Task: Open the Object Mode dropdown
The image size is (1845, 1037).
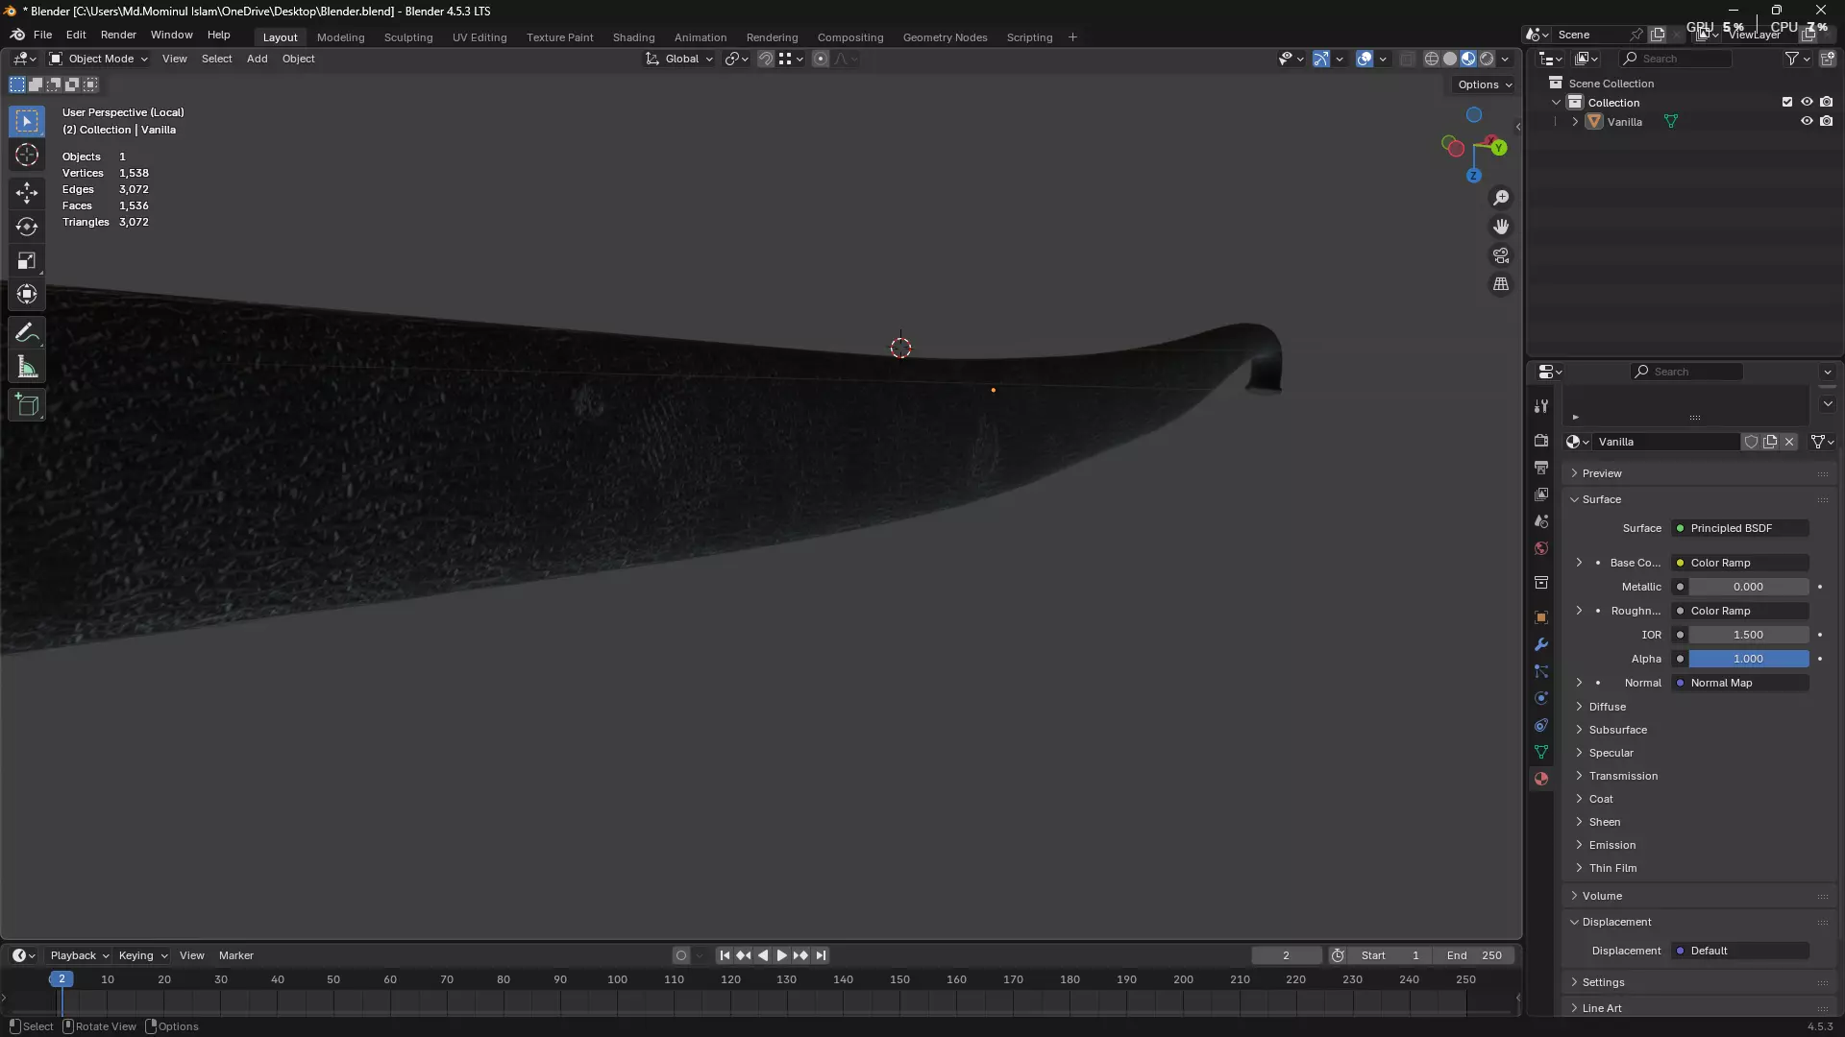Action: (98, 59)
